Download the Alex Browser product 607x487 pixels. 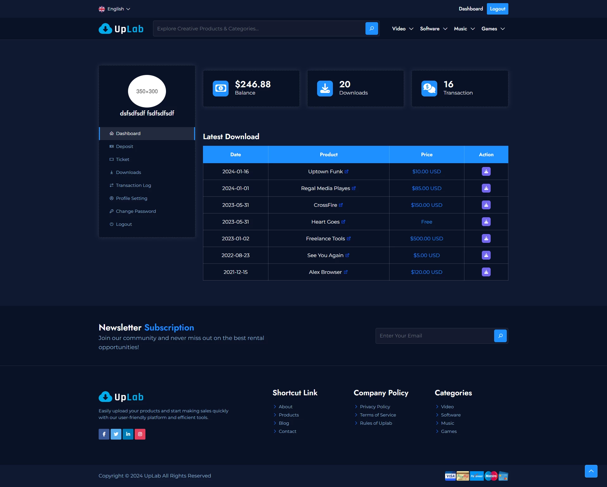click(486, 272)
